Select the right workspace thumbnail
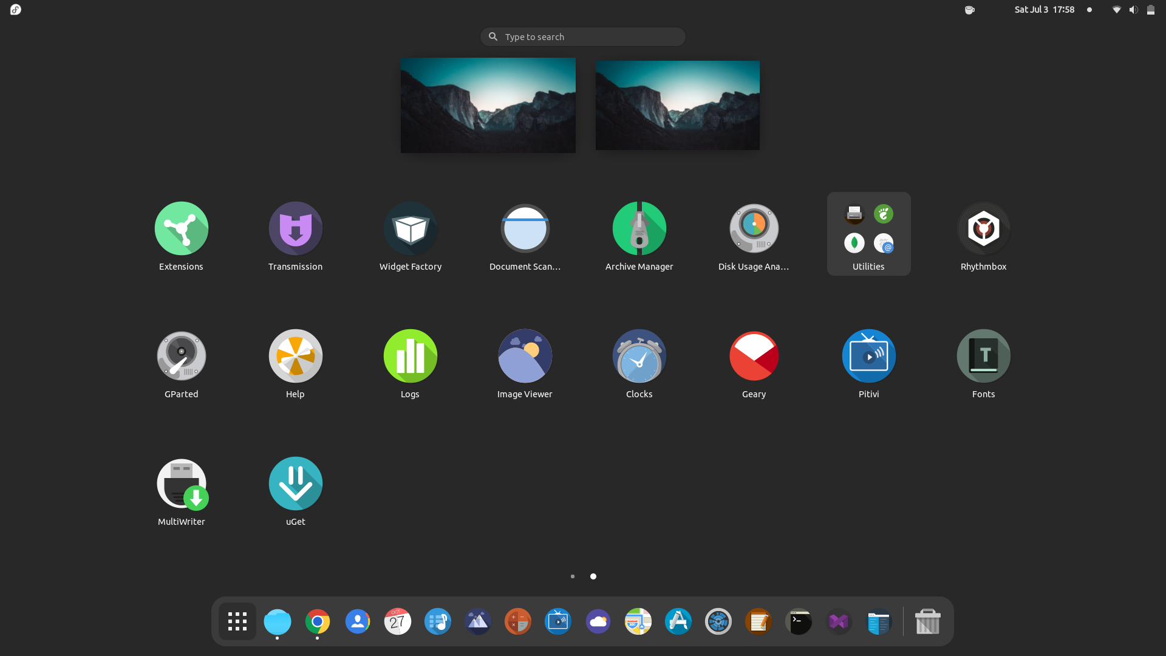 pyautogui.click(x=678, y=105)
